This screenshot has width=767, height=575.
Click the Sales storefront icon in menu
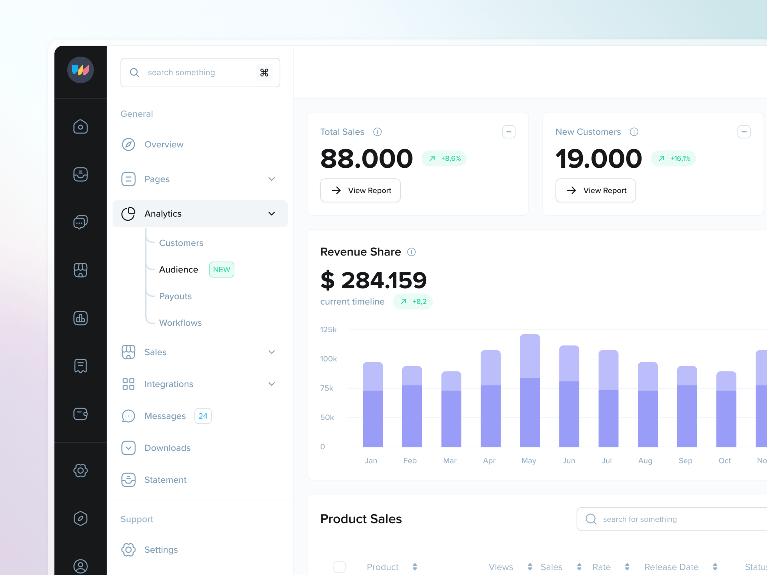(x=128, y=352)
